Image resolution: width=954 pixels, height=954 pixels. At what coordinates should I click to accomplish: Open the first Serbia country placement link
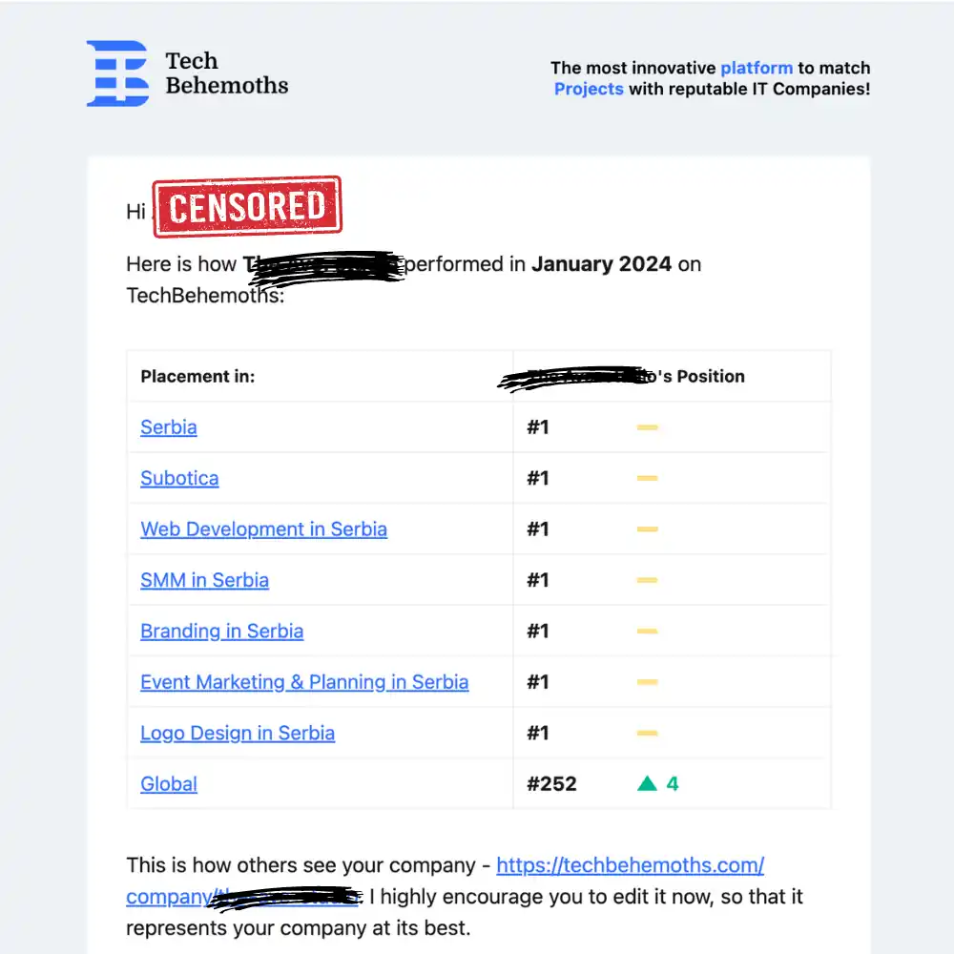(169, 427)
